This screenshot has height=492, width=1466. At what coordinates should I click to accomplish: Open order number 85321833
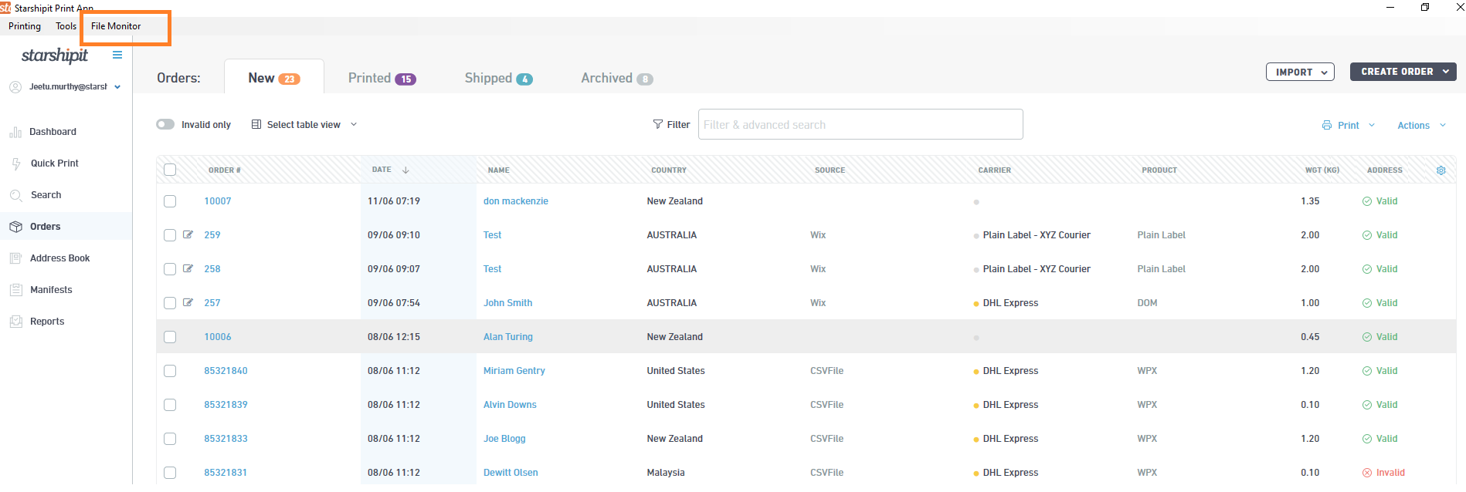tap(226, 439)
